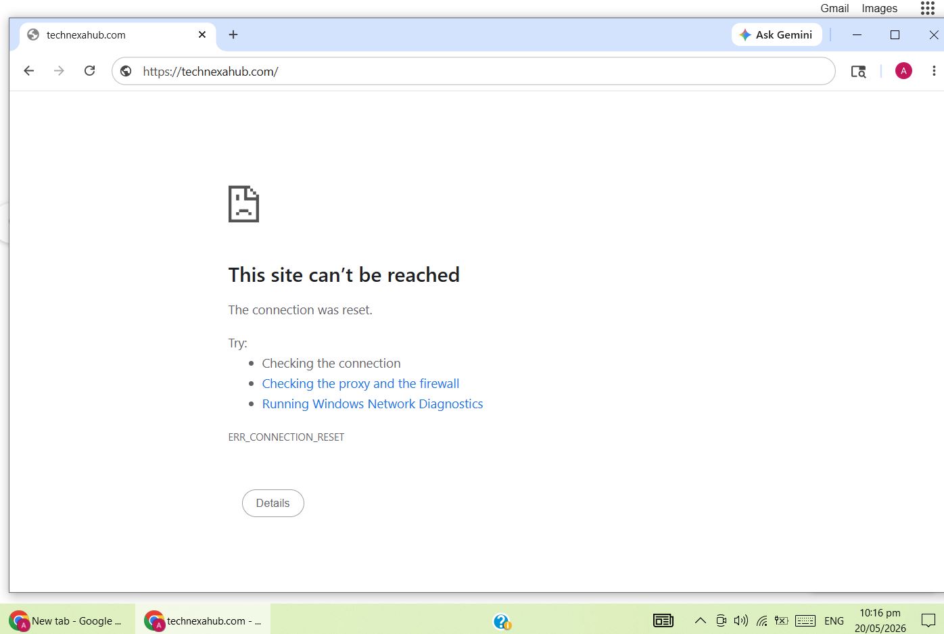This screenshot has height=634, width=944.
Task: Open Chrome three-dot menu
Action: (934, 71)
